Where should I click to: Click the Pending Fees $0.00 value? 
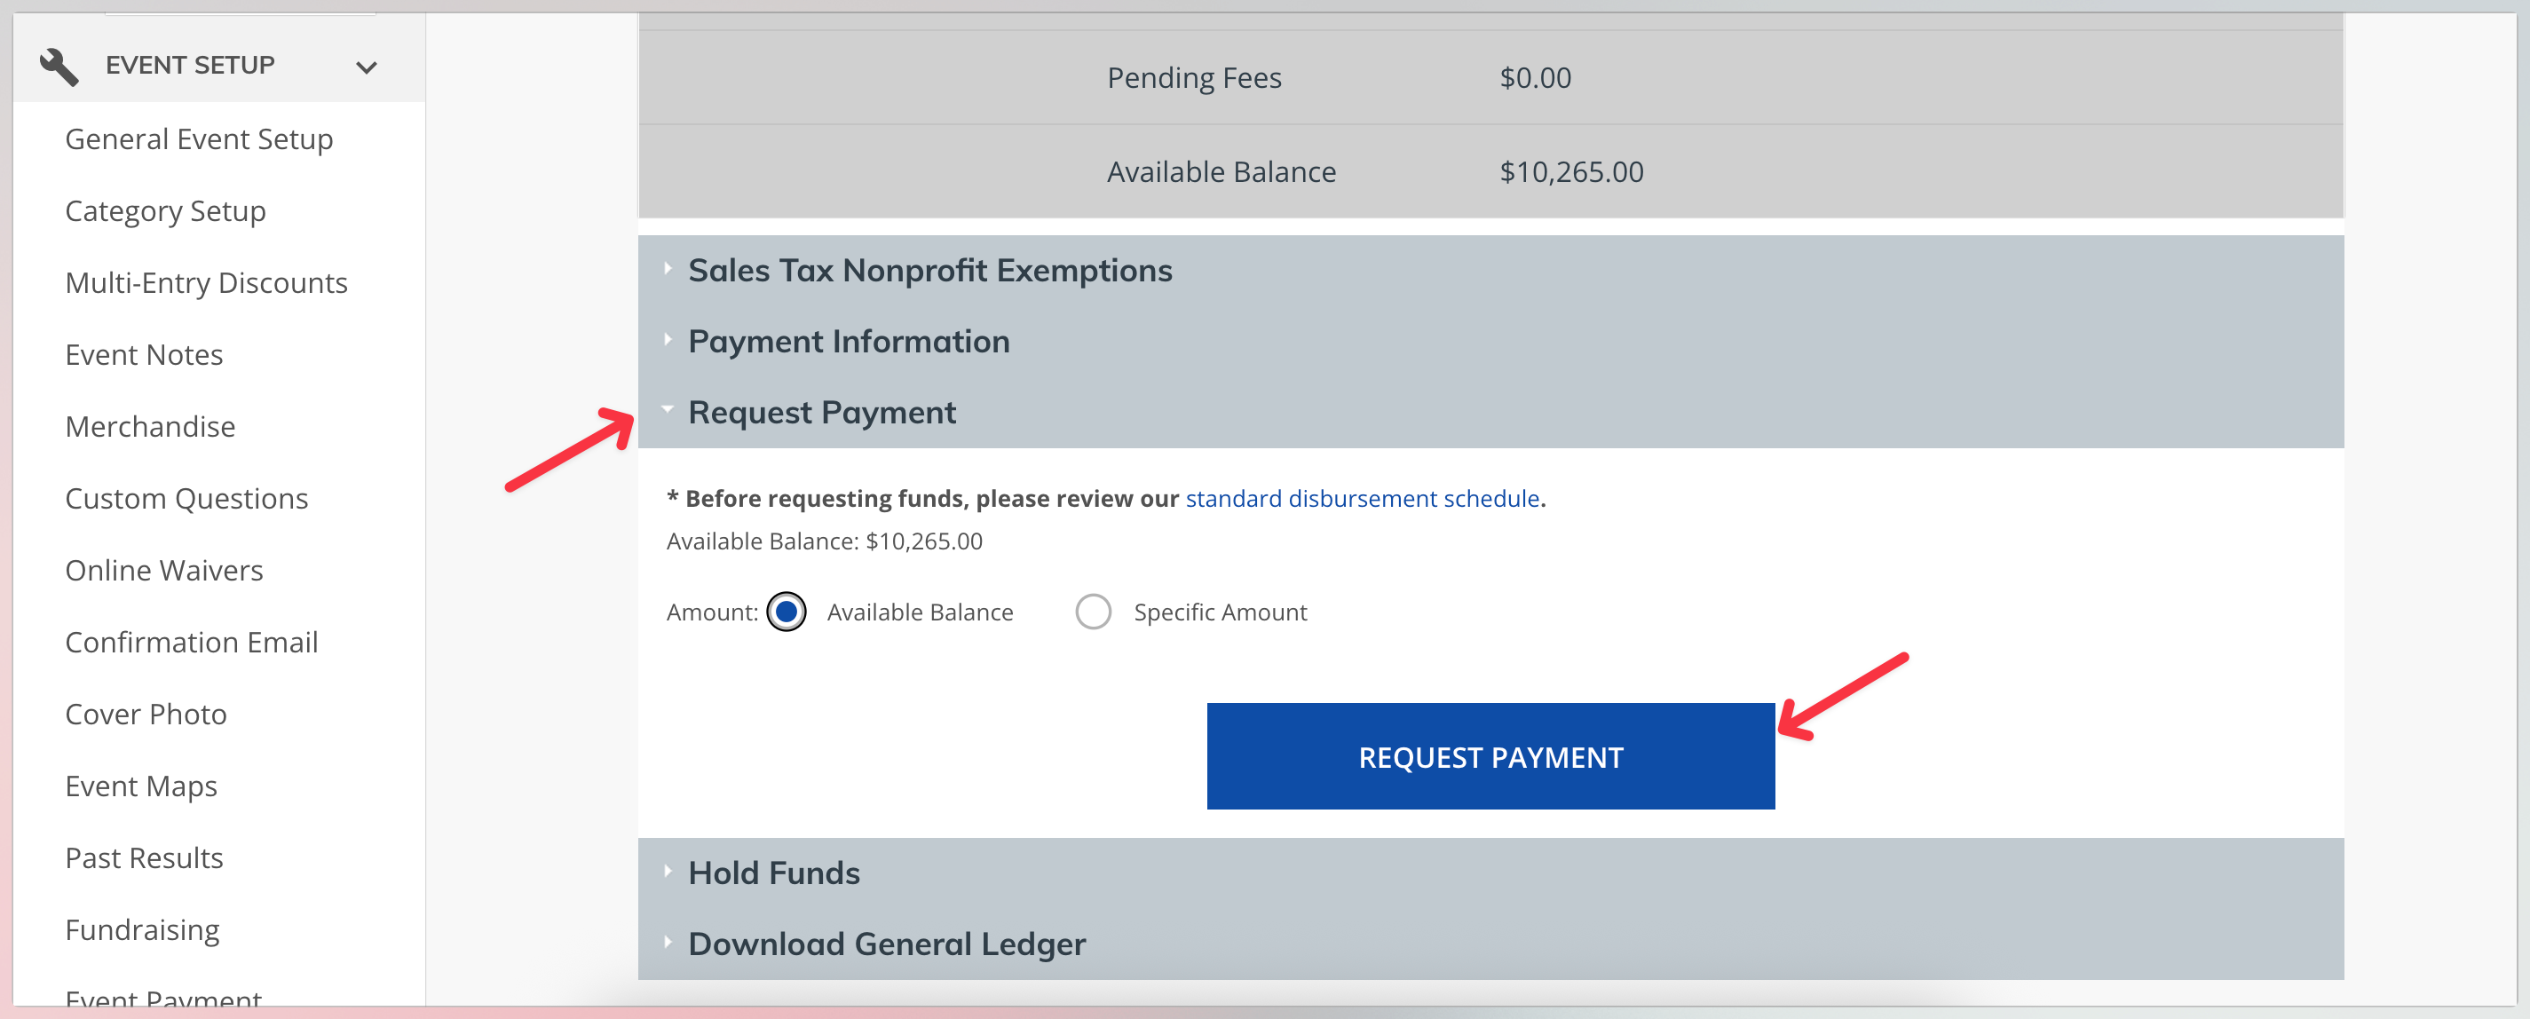[1534, 77]
